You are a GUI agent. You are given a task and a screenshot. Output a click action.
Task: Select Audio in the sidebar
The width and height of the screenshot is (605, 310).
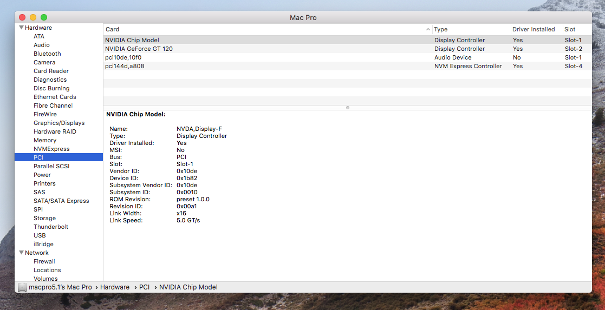(42, 45)
